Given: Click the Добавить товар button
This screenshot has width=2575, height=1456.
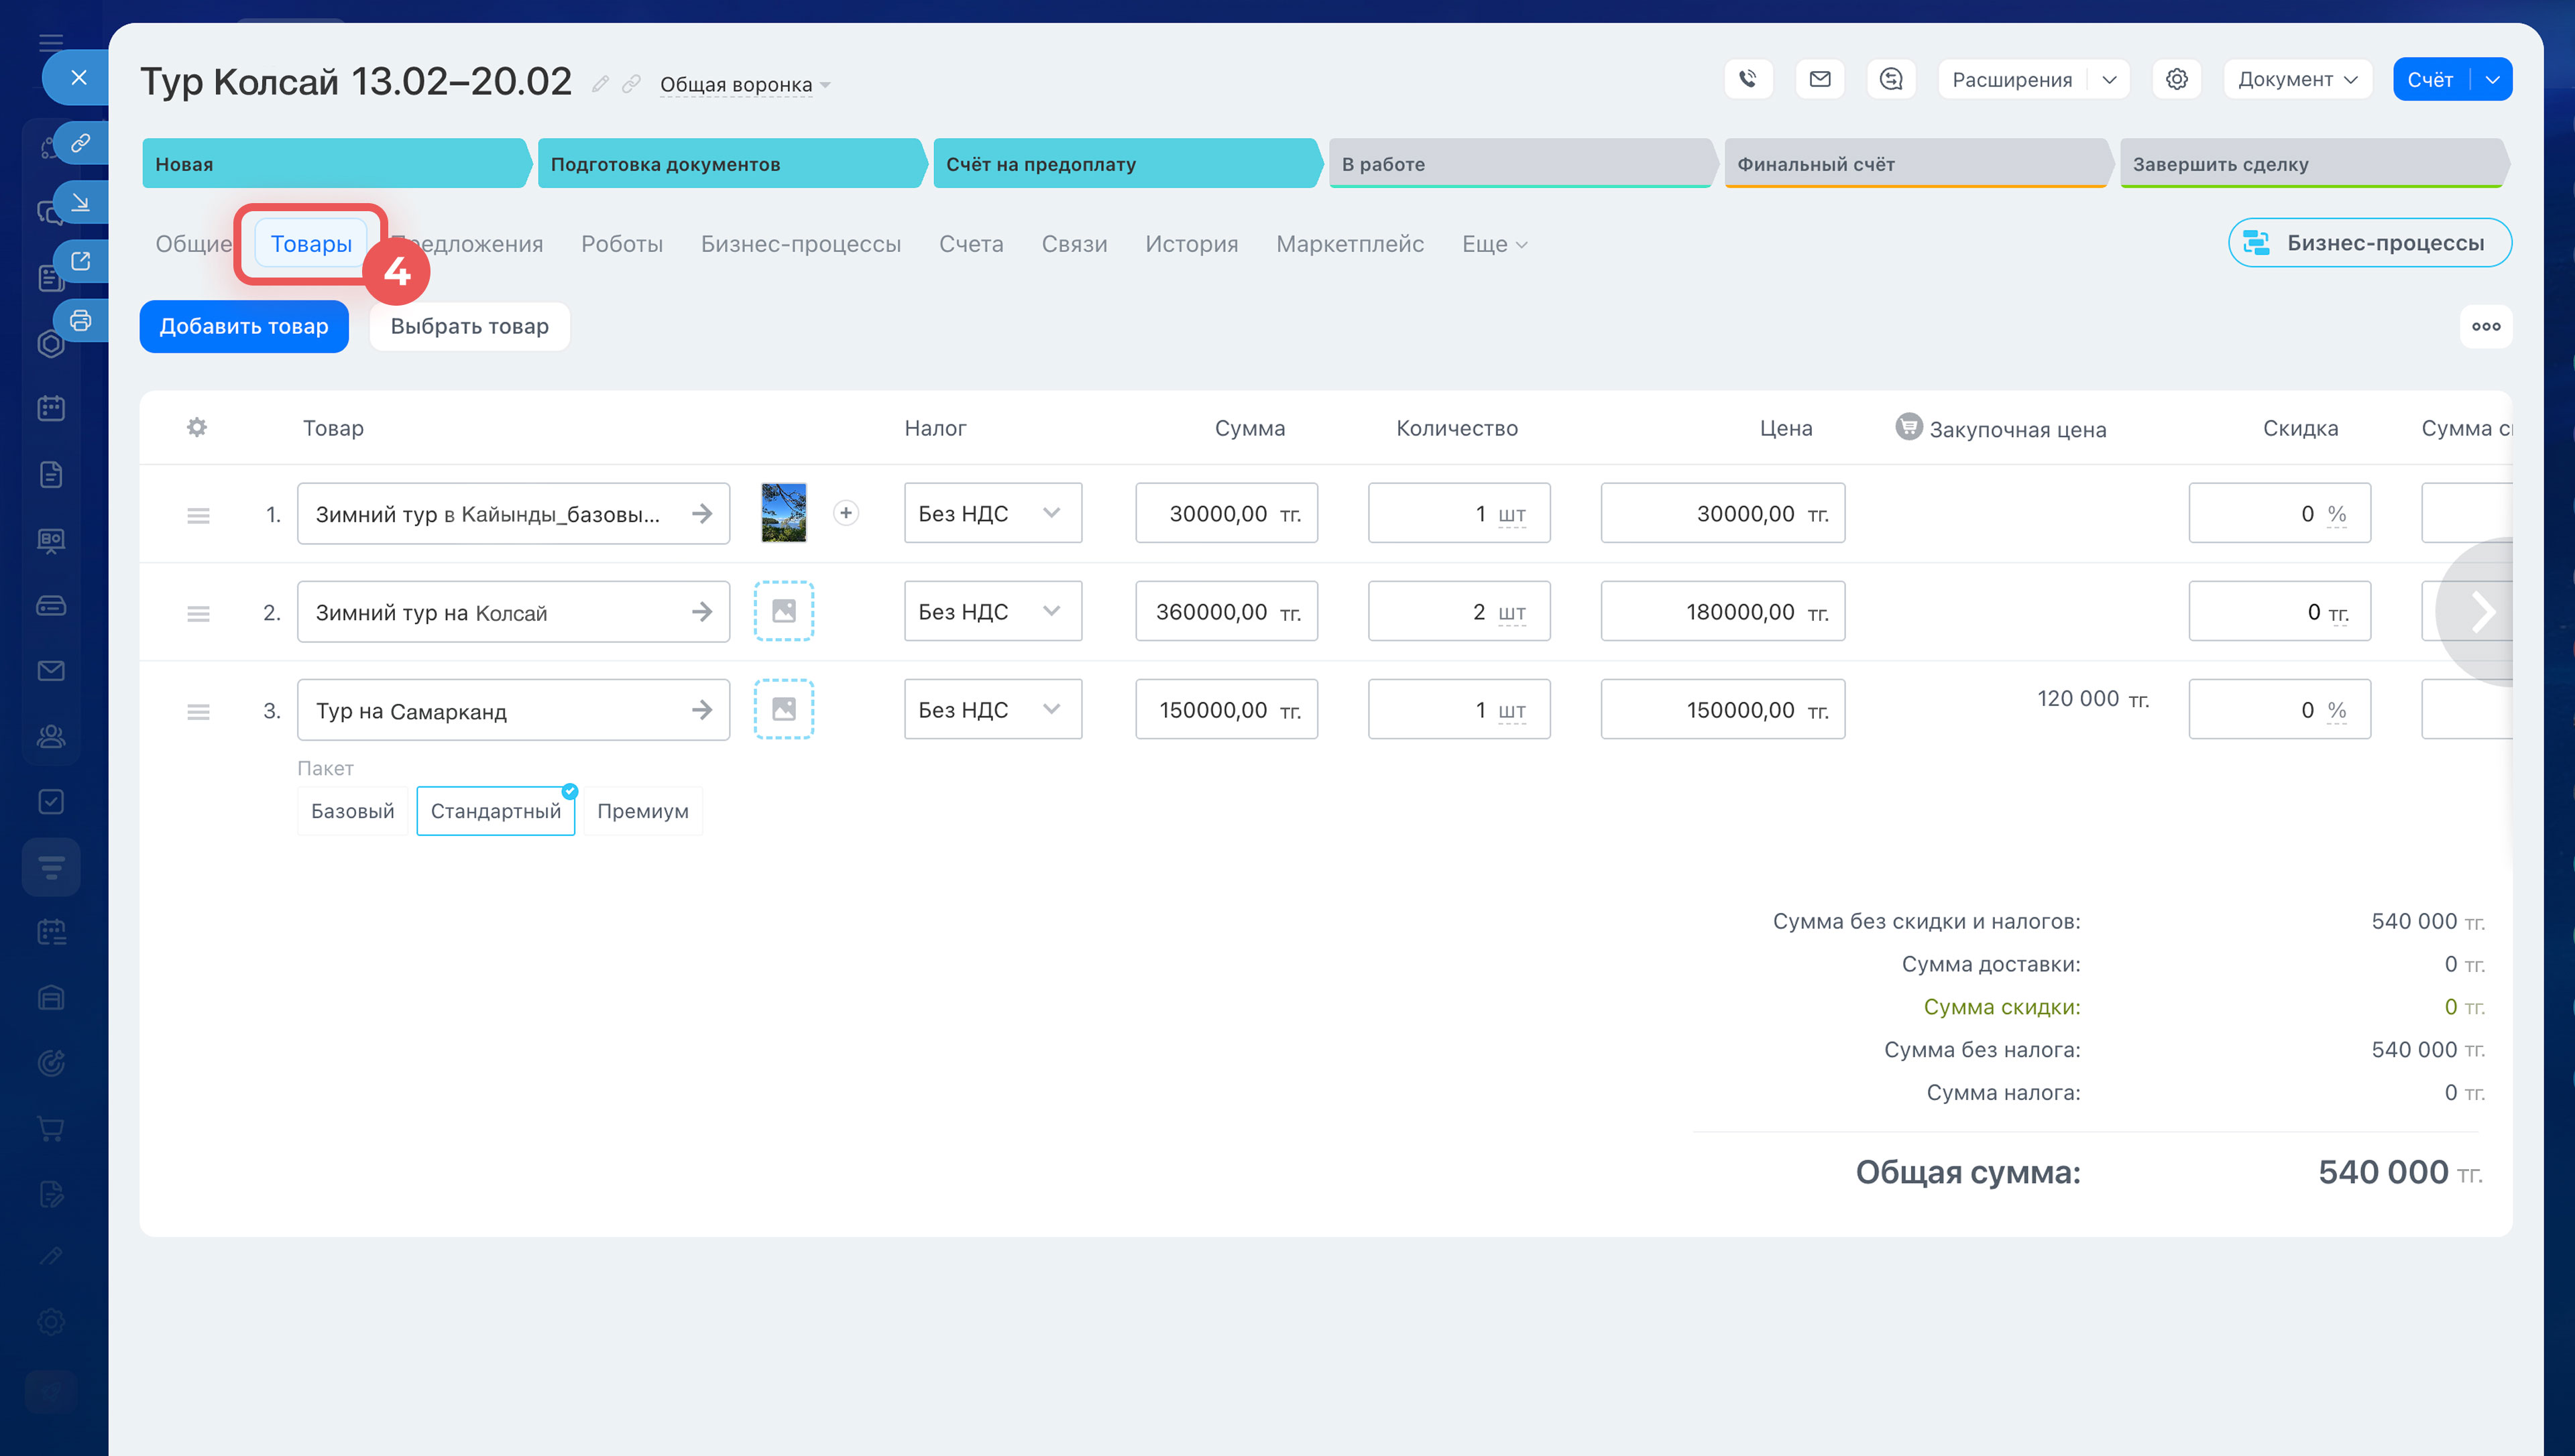Looking at the screenshot, I should [244, 327].
